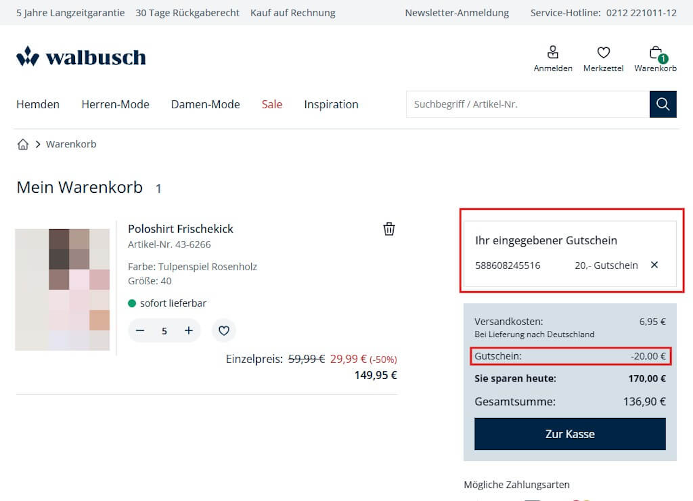The height and width of the screenshot is (501, 693).
Task: Click the 'Mögliche Zahlungsarten' heading
Action: (x=517, y=485)
